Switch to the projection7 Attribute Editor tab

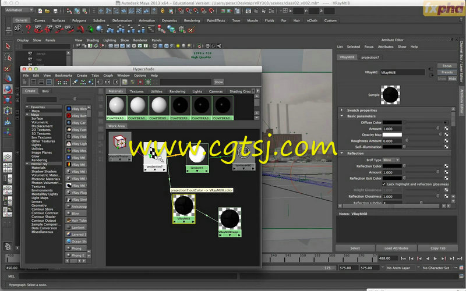click(x=370, y=57)
